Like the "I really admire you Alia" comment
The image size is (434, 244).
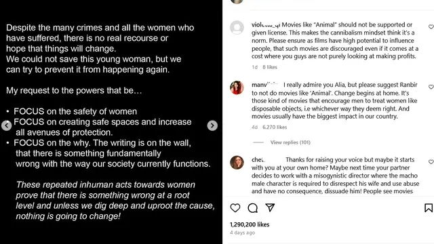tap(431, 87)
